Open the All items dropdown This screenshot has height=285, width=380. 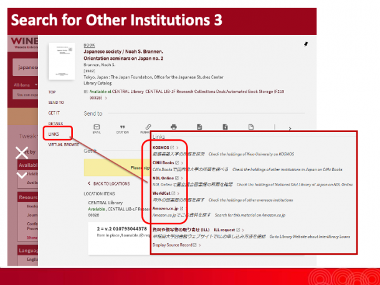[x=25, y=85]
